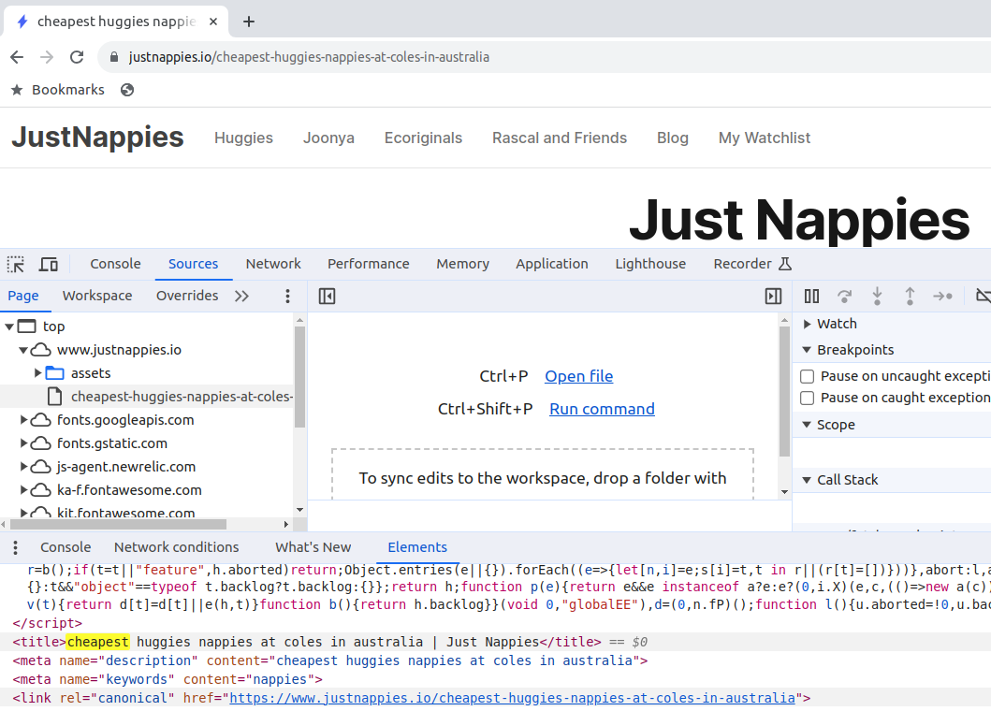Reload the current page

pyautogui.click(x=77, y=57)
